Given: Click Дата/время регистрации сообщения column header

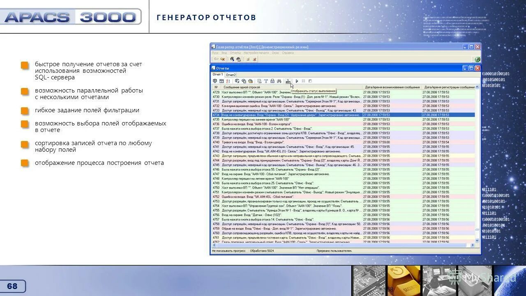Looking at the screenshot, I should (x=448, y=87).
